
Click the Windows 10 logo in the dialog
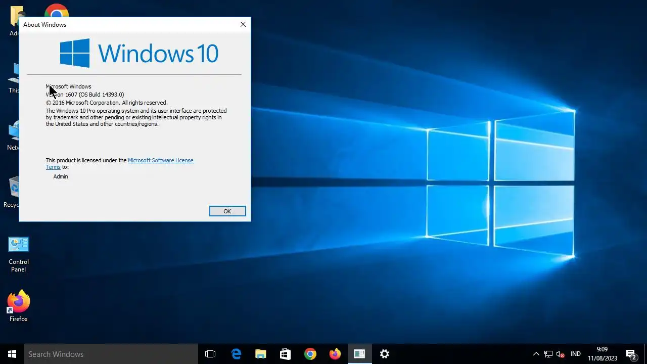139,53
